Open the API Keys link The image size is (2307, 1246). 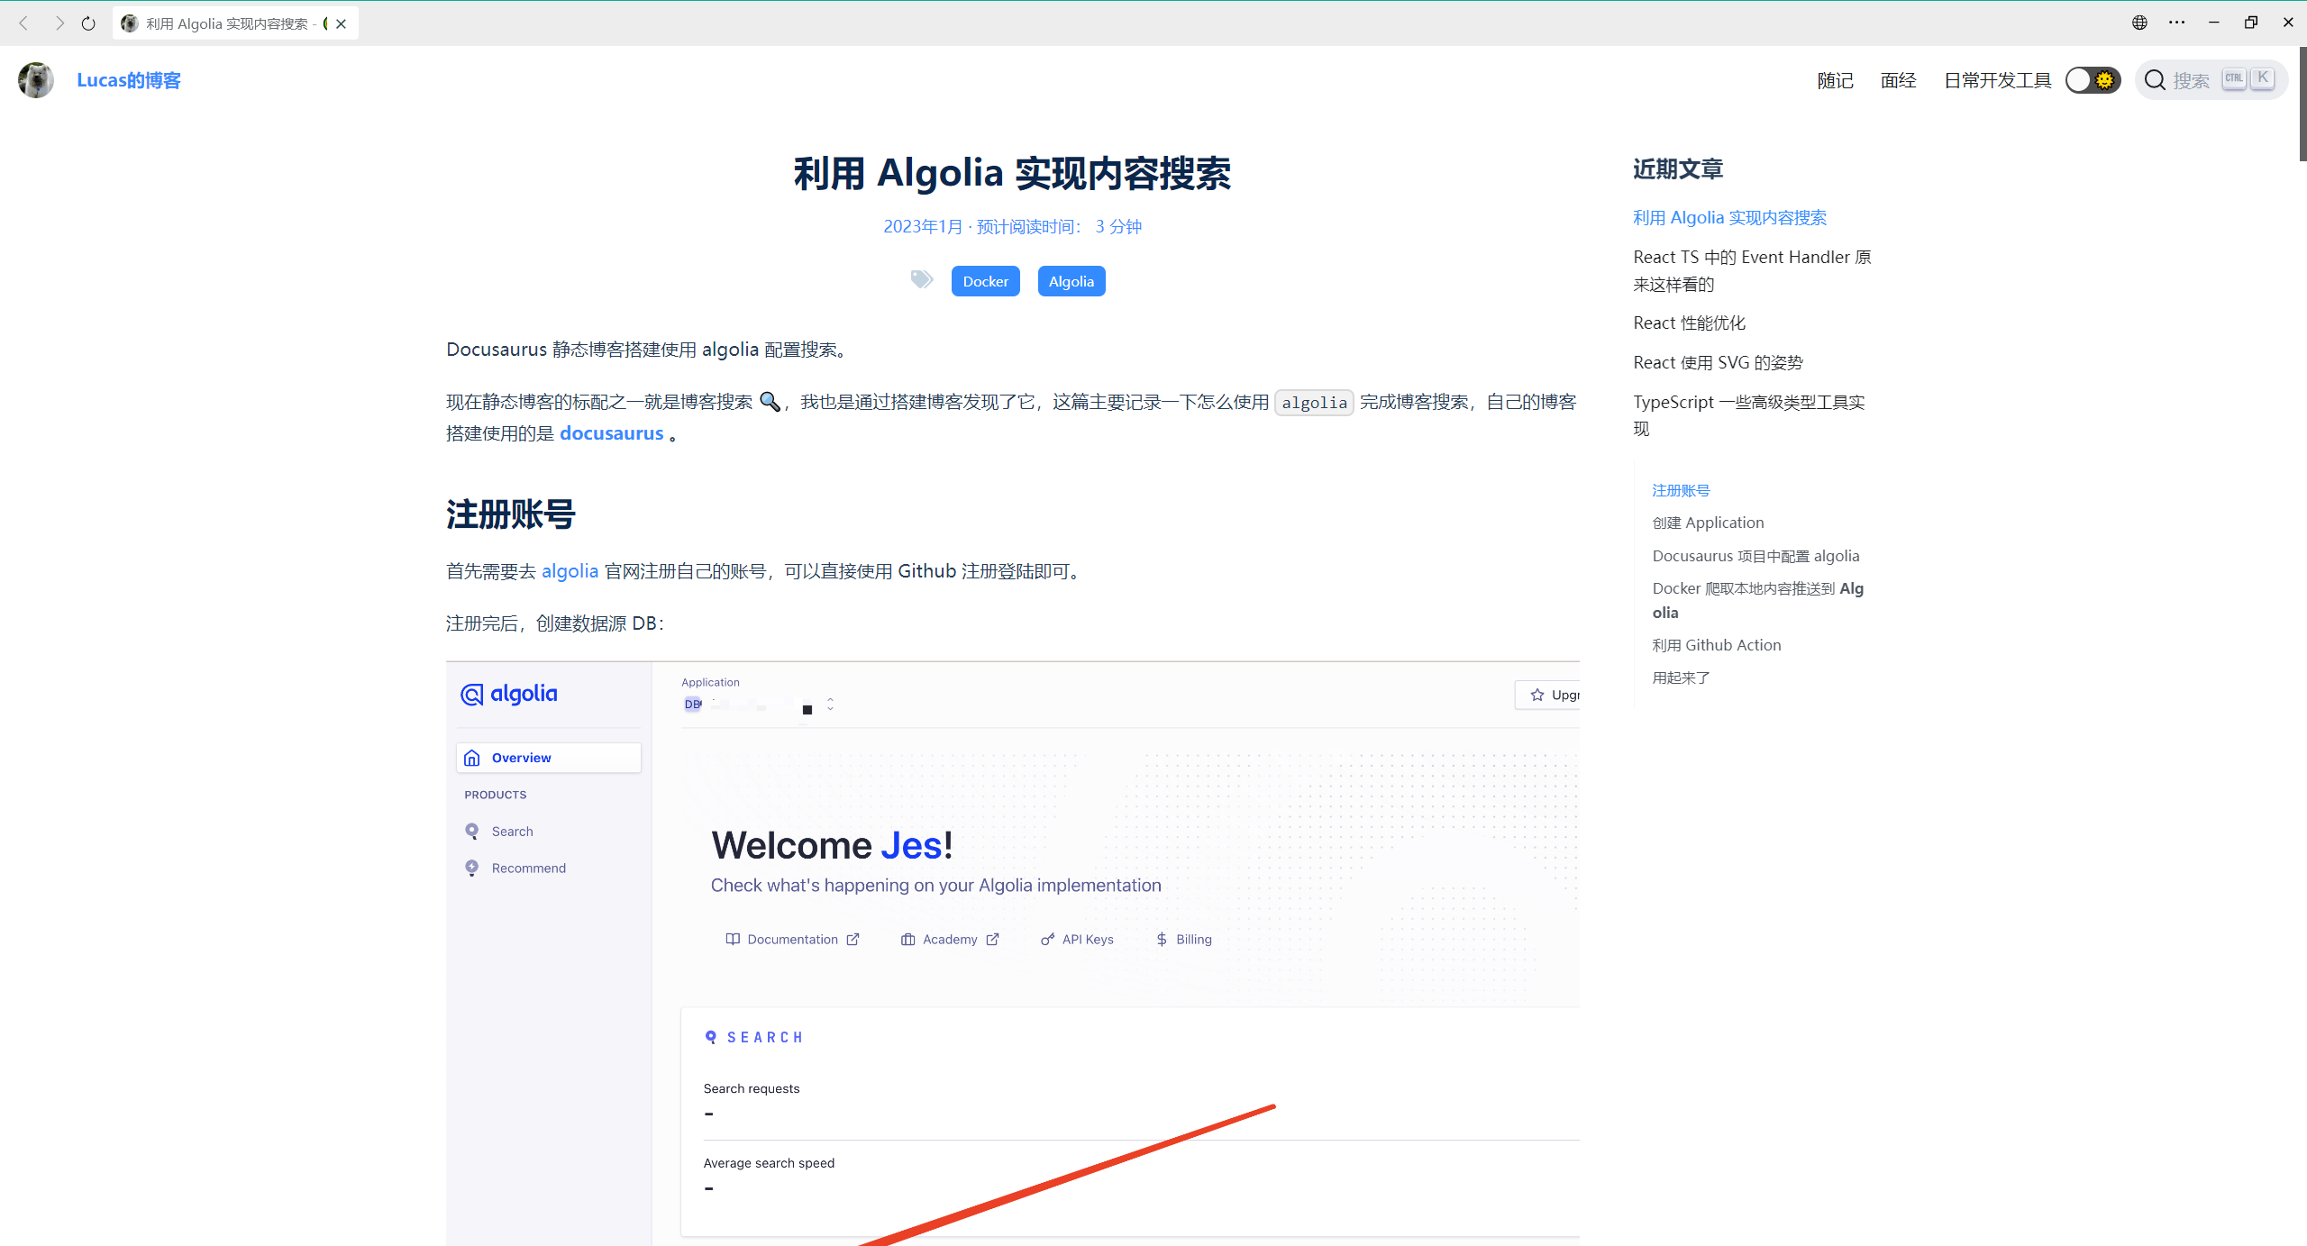click(x=1077, y=940)
